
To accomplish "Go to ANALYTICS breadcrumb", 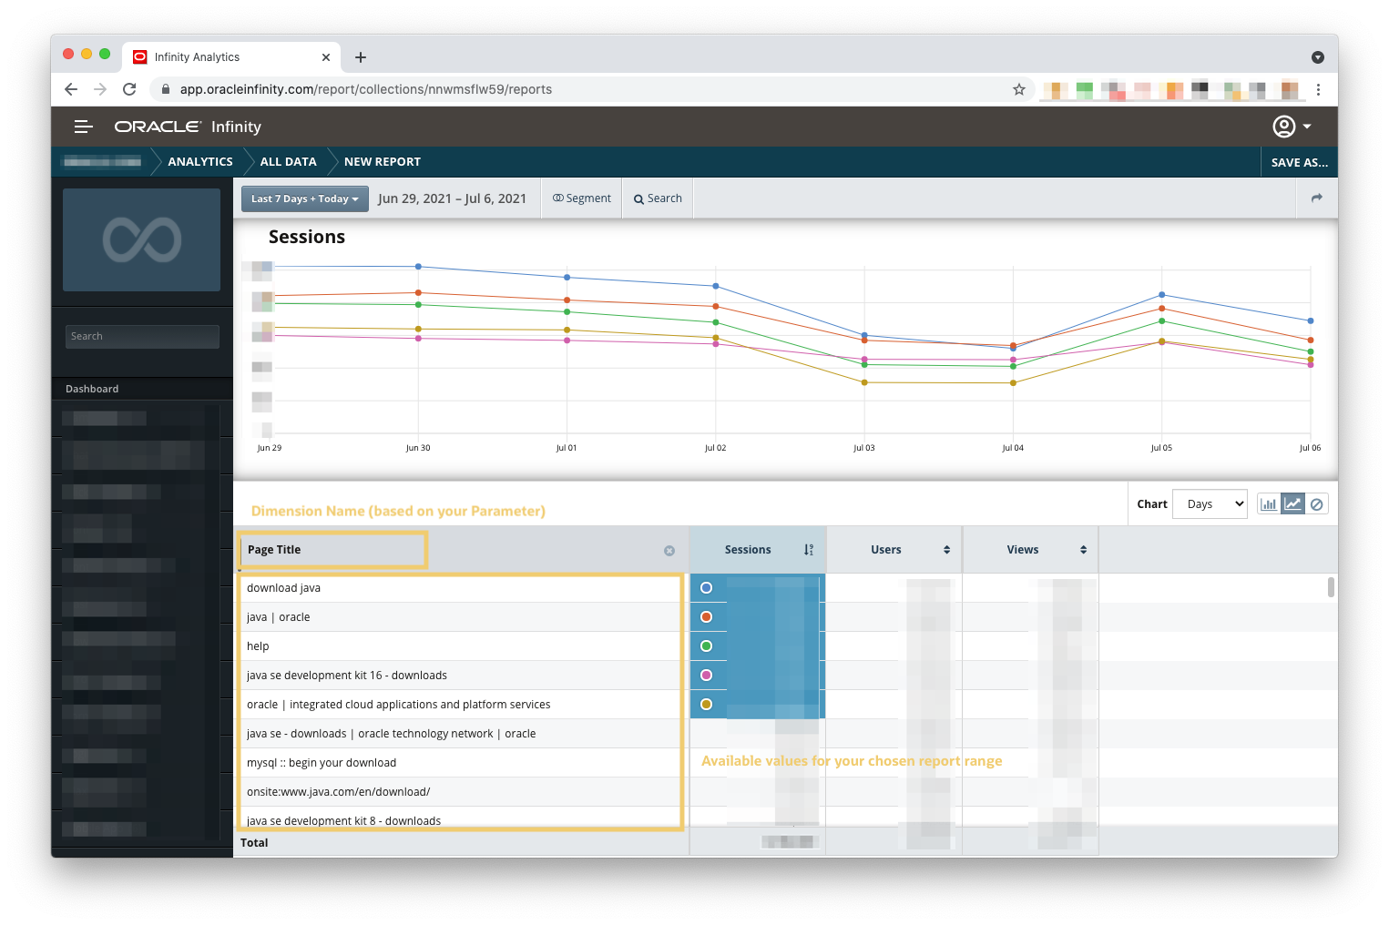I will click(200, 162).
